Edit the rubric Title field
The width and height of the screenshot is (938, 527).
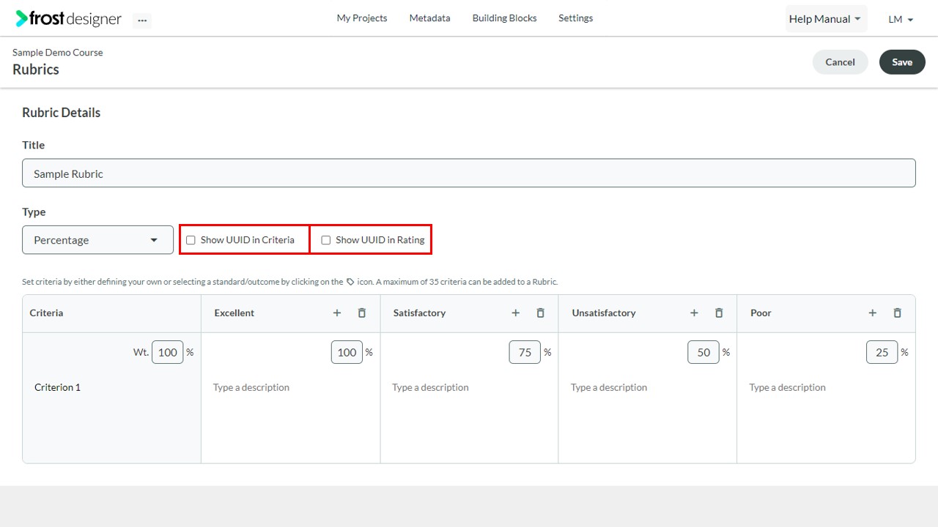coord(469,173)
